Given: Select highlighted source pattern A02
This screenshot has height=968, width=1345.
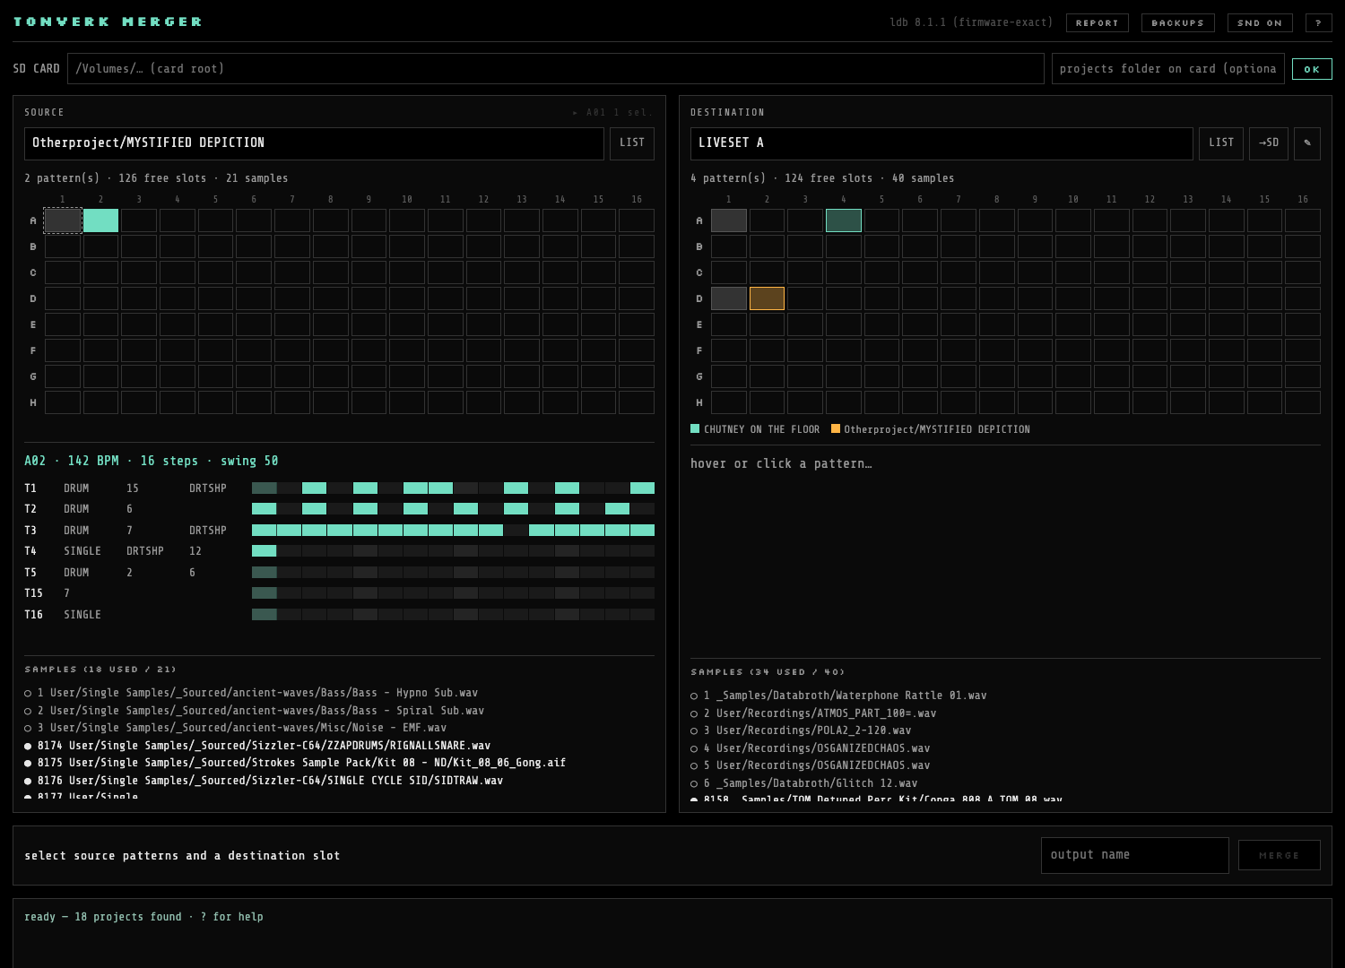Looking at the screenshot, I should [100, 220].
